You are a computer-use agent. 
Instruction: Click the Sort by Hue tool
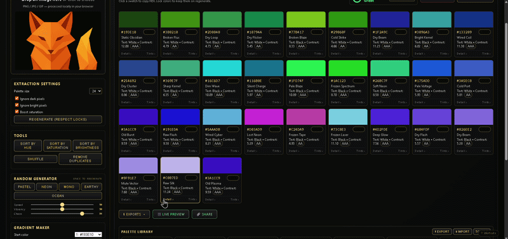[x=28, y=146]
